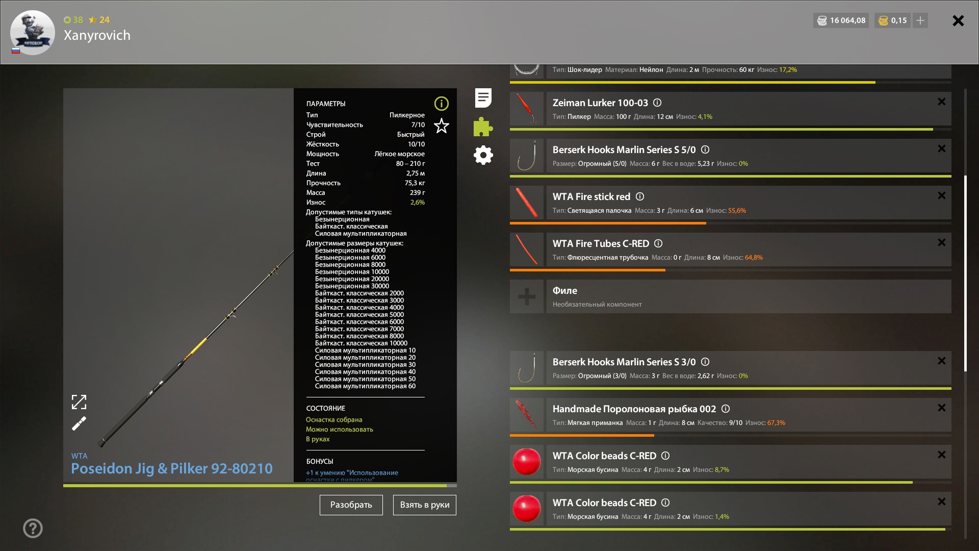Click red bead thumbnail with 1,4% wear
The height and width of the screenshot is (551, 979).
(526, 509)
